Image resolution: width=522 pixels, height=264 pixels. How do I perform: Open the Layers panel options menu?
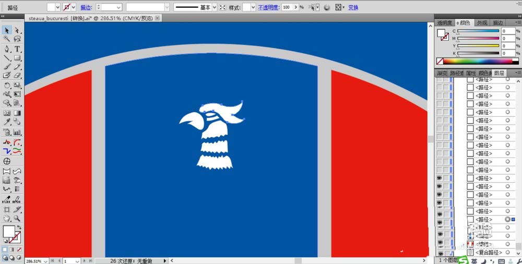click(x=518, y=73)
